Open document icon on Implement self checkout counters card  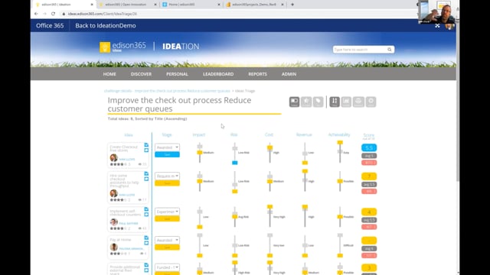[146, 209]
